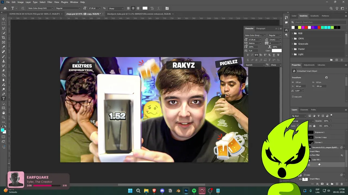
Task: Expand the Pastel swatch group
Action: 292,49
